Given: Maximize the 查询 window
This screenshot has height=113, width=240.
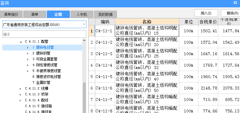Looking at the screenshot, I should pyautogui.click(x=235, y=3).
